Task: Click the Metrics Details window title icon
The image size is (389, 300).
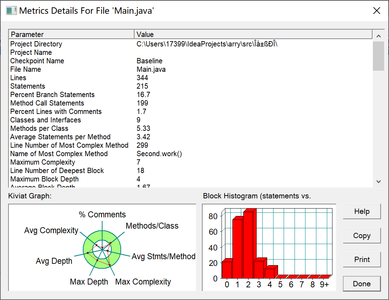Action: click(11, 11)
